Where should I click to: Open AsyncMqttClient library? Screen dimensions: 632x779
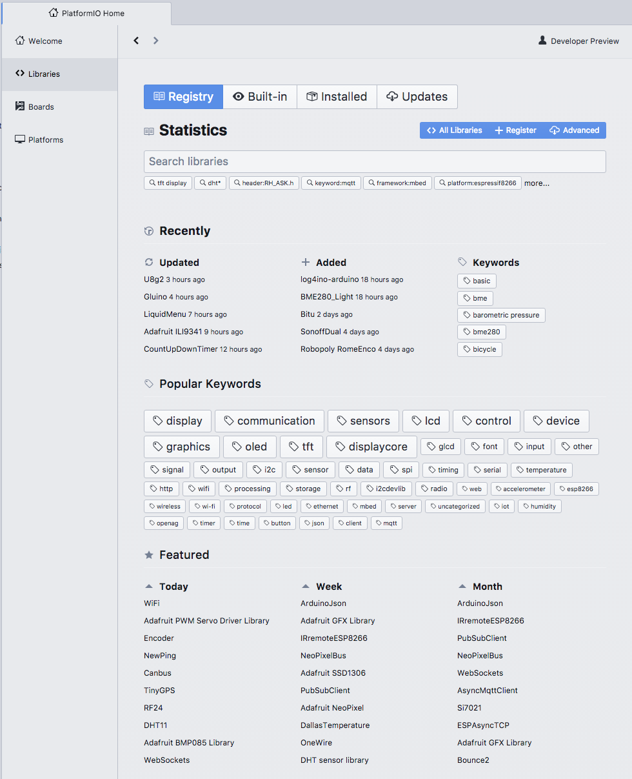pos(488,691)
